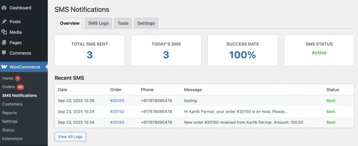The width and height of the screenshot is (358, 146).
Task: Click the Posts pushpin icon
Action: coord(4,22)
